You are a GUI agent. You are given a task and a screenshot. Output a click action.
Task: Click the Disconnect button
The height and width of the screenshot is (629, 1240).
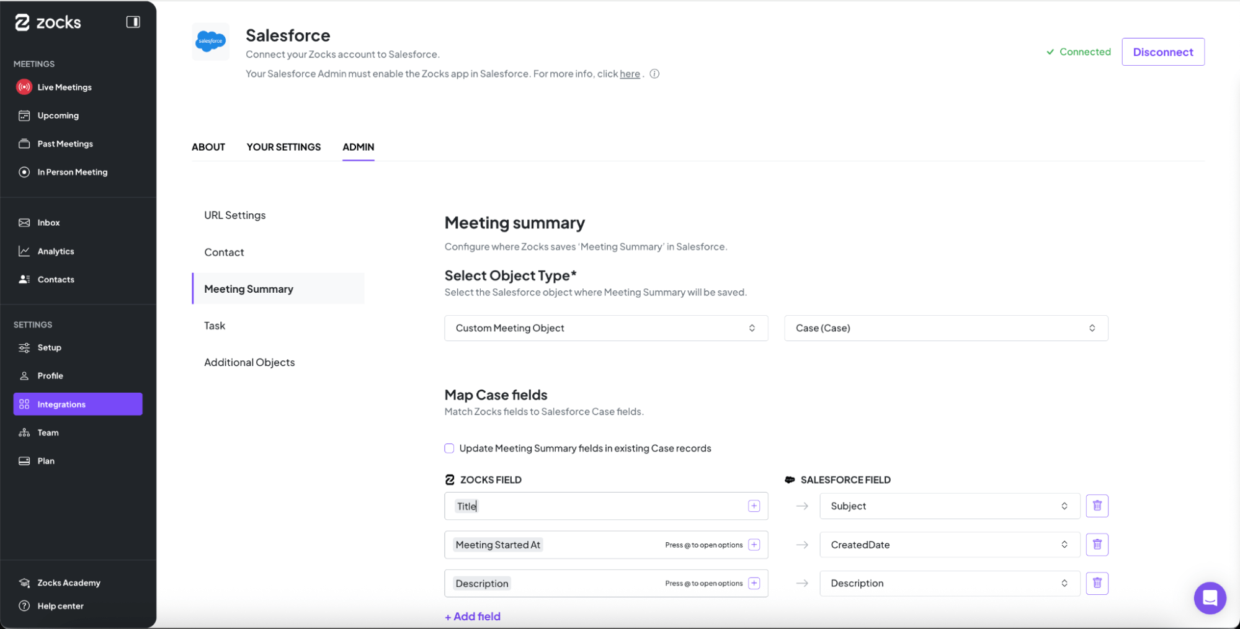(x=1163, y=52)
